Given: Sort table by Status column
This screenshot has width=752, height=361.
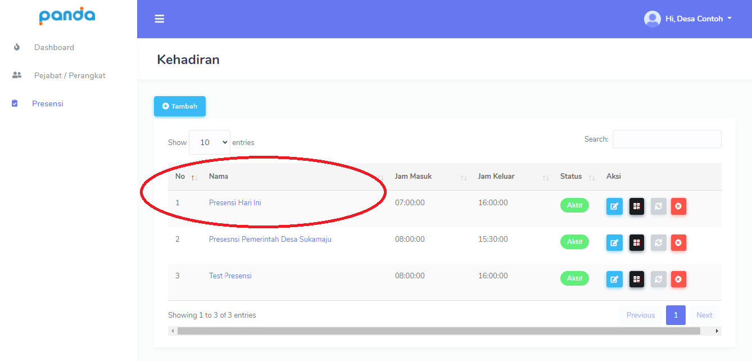Looking at the screenshot, I should pos(577,177).
